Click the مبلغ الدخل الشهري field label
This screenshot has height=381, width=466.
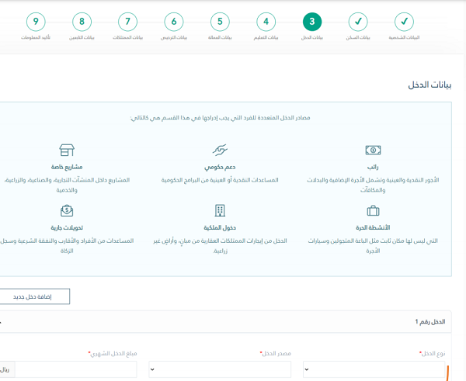113,353
